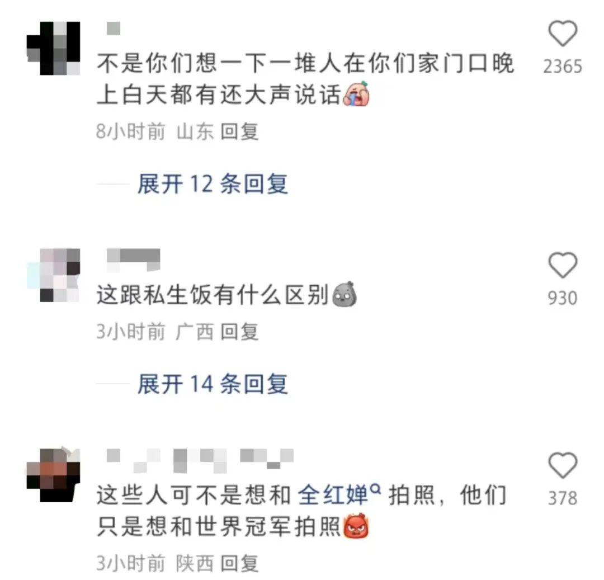Image resolution: width=604 pixels, height=580 pixels.
Task: Reply to the 广西 comment
Action: [239, 332]
